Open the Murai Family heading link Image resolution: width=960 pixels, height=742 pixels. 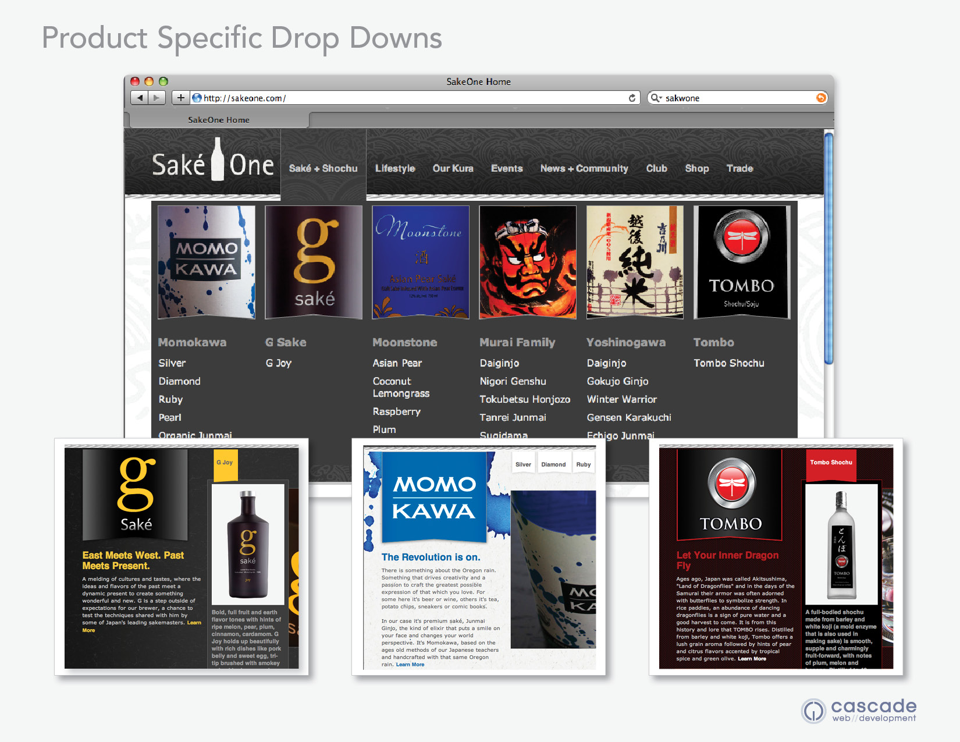tap(517, 342)
